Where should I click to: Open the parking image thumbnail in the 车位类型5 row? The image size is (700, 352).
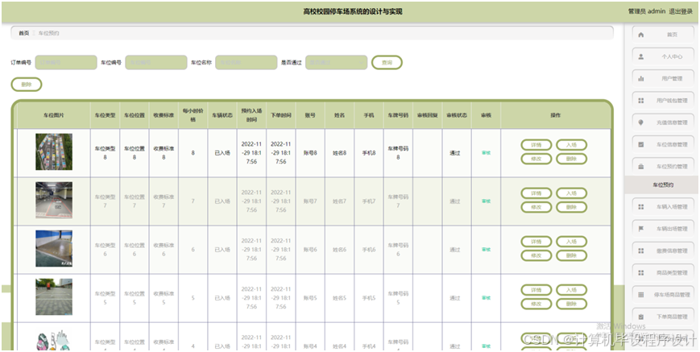point(54,296)
